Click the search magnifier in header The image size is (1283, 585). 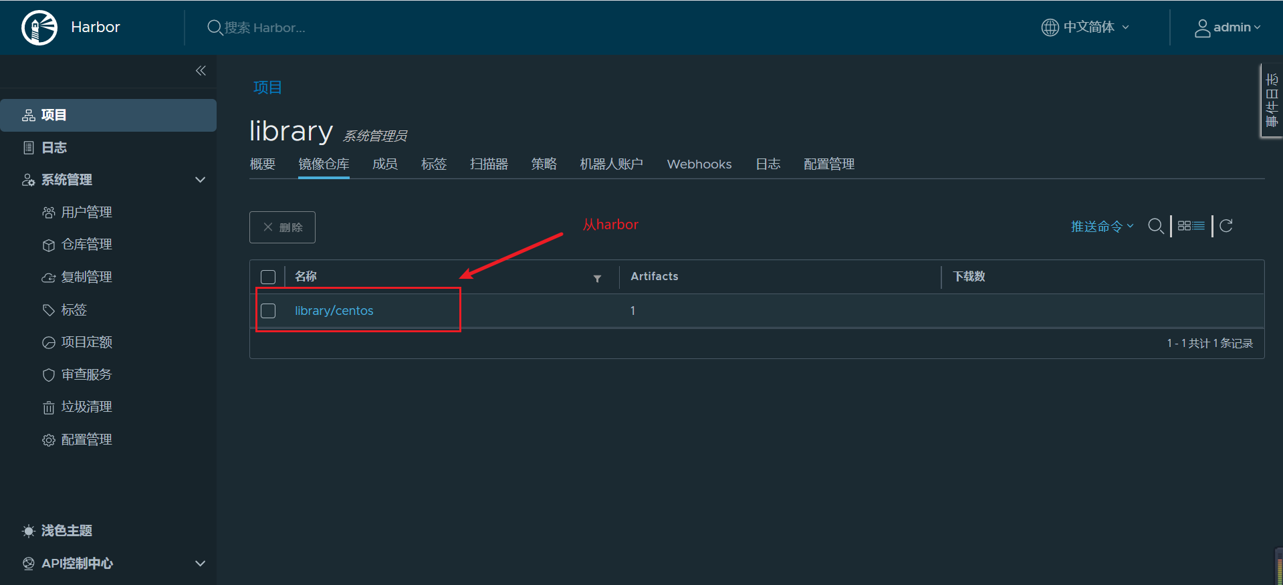coord(215,27)
